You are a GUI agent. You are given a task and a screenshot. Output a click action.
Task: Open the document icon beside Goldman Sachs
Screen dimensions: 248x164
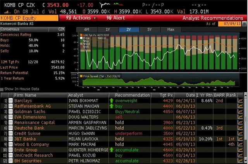11,111
